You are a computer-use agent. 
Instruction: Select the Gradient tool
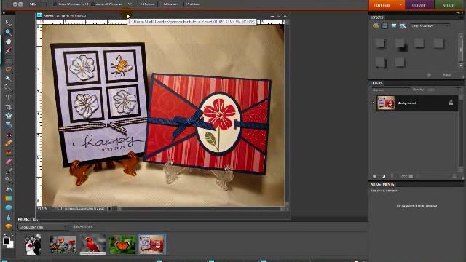pos(8,198)
